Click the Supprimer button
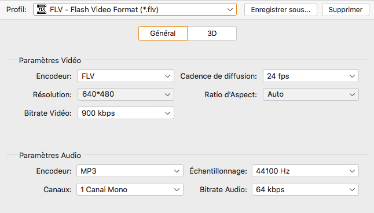 [346, 9]
